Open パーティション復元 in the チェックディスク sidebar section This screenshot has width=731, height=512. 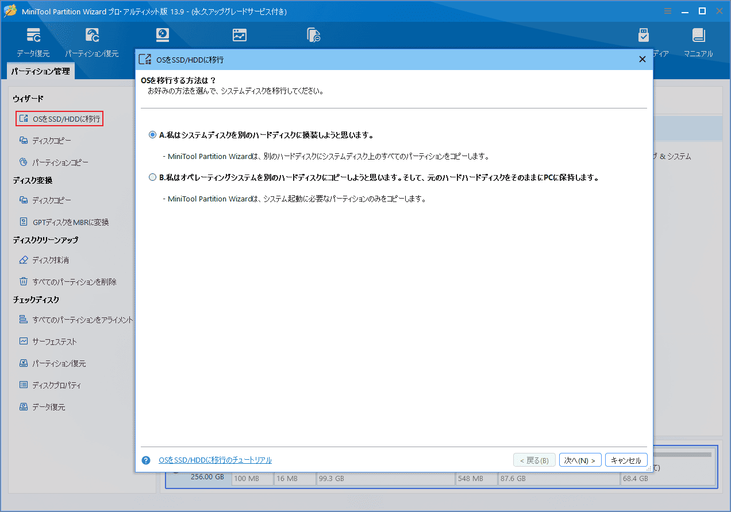coord(52,363)
